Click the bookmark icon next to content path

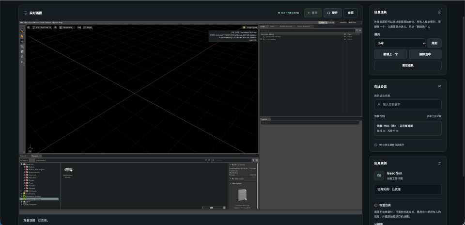coord(209,161)
